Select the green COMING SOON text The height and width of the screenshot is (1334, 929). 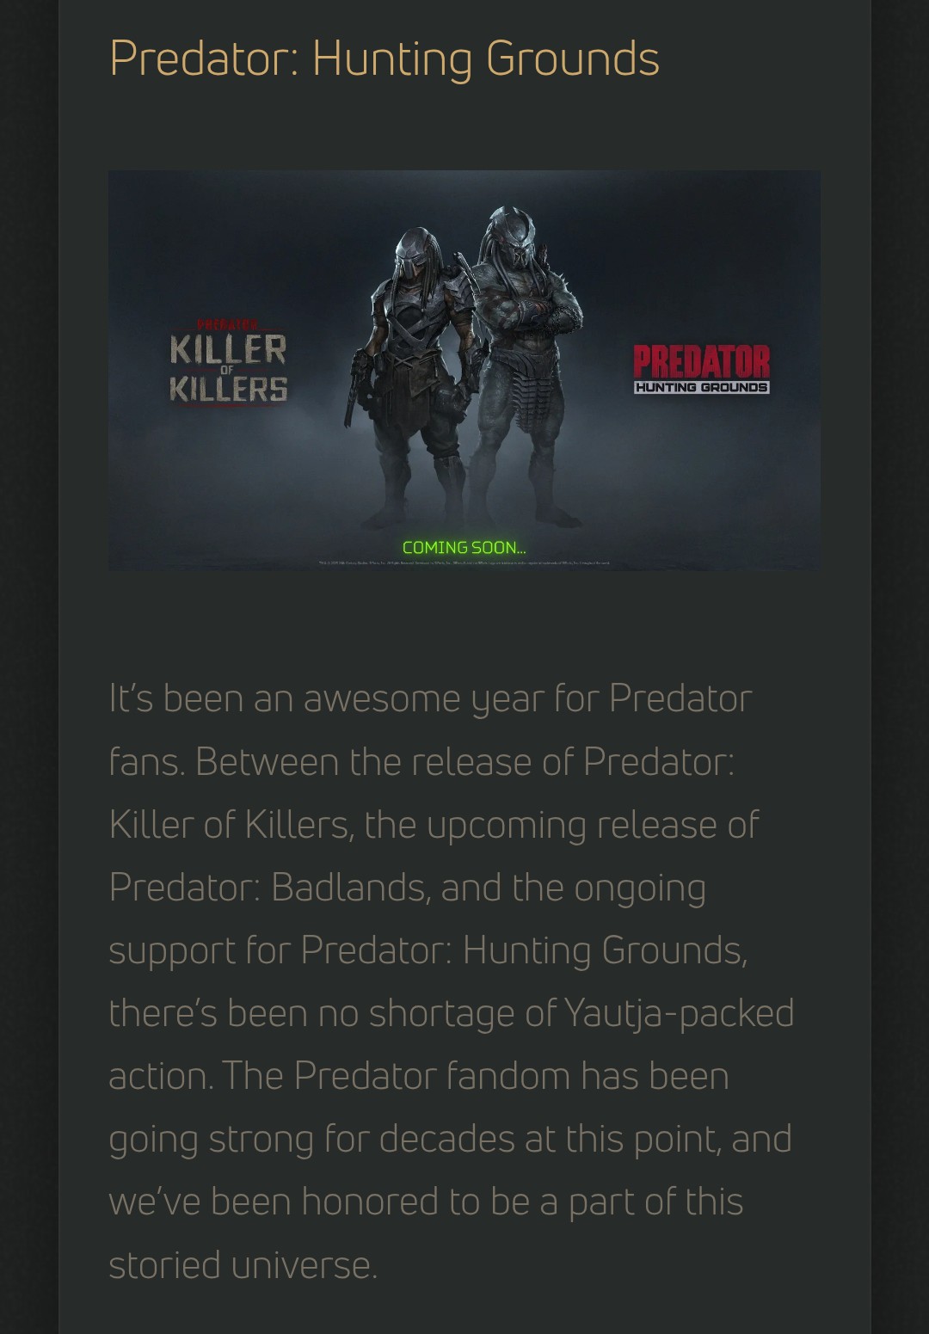464,548
